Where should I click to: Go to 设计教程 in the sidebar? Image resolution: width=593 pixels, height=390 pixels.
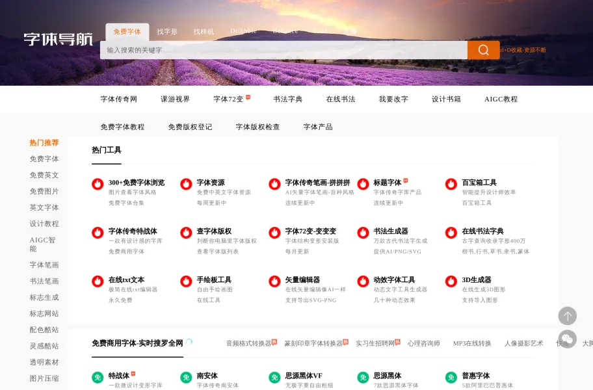click(x=44, y=224)
